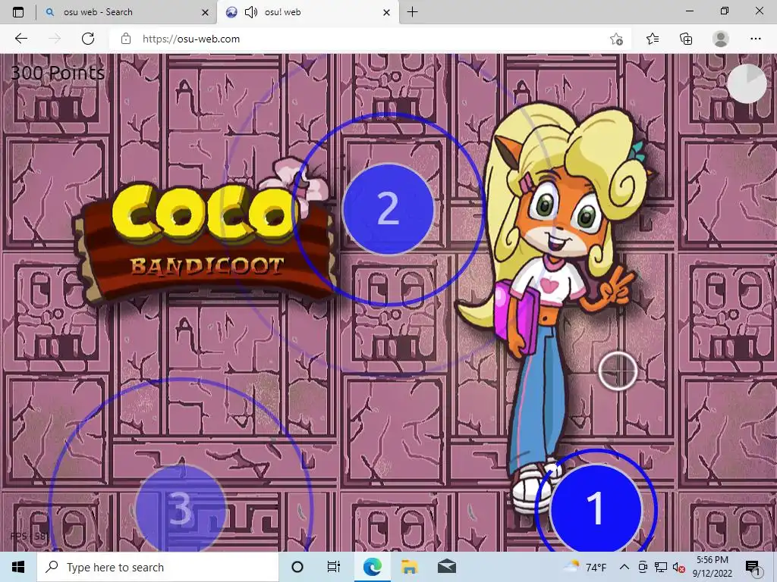Open the Mail app from taskbar
Image resolution: width=777 pixels, height=582 pixels.
pos(446,567)
